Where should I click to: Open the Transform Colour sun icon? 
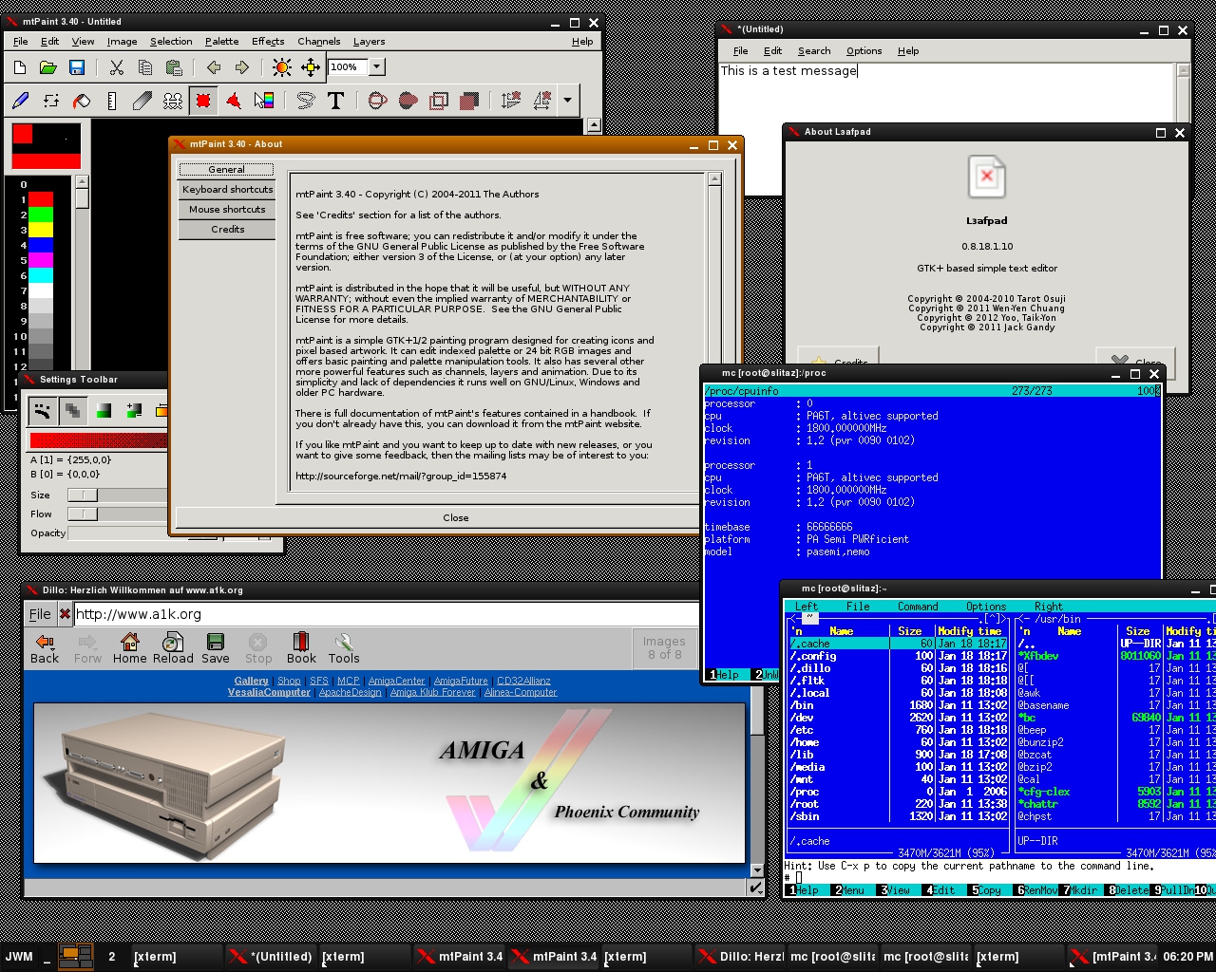281,67
